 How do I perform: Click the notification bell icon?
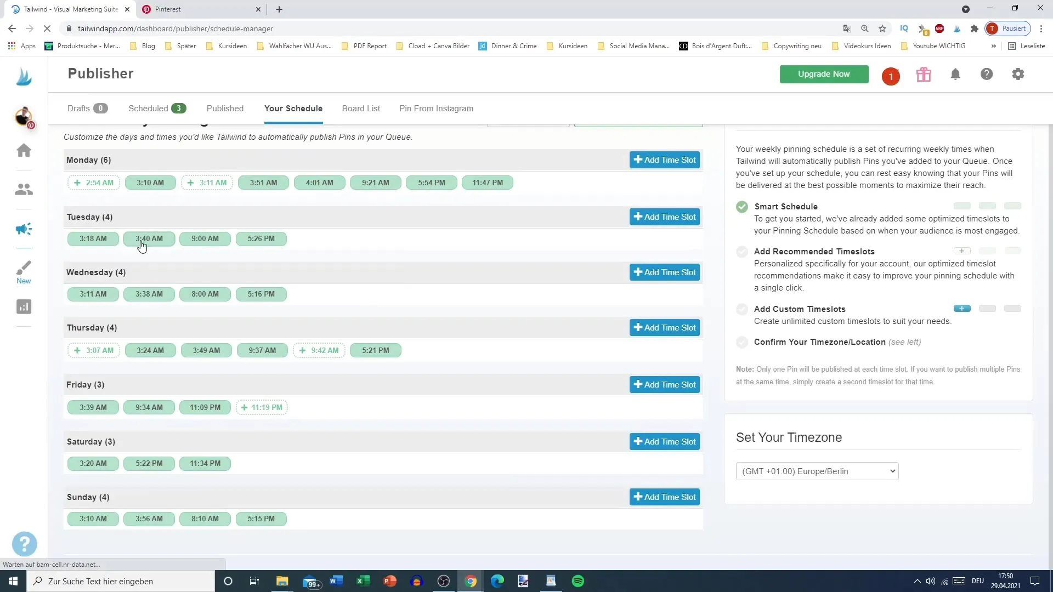pos(955,75)
